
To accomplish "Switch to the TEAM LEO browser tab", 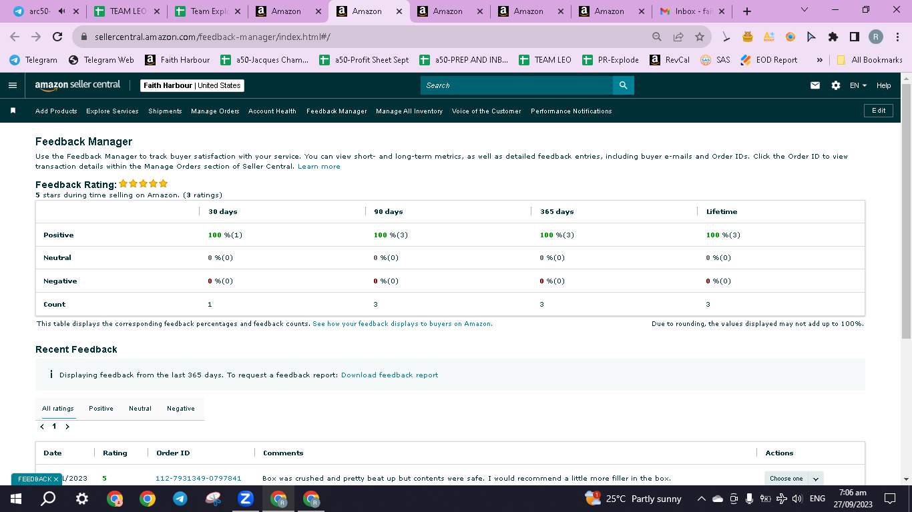I will tap(128, 11).
